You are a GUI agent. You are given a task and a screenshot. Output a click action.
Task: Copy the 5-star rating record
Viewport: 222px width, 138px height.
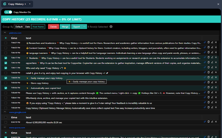click(208, 102)
